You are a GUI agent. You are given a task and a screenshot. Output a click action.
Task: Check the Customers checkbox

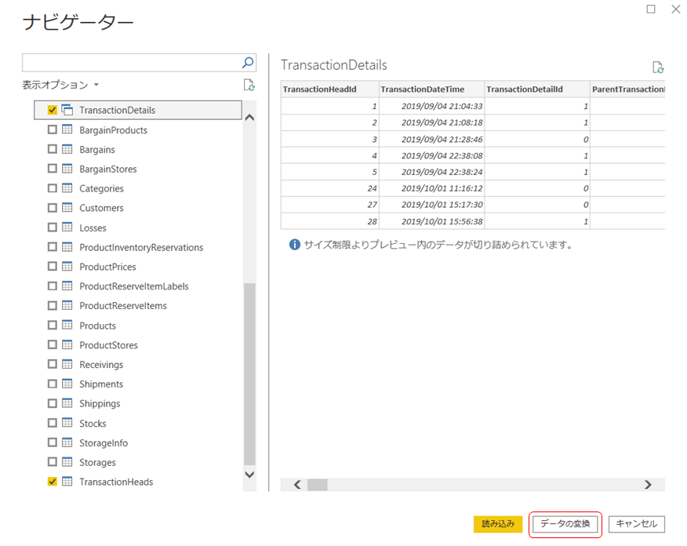(52, 207)
